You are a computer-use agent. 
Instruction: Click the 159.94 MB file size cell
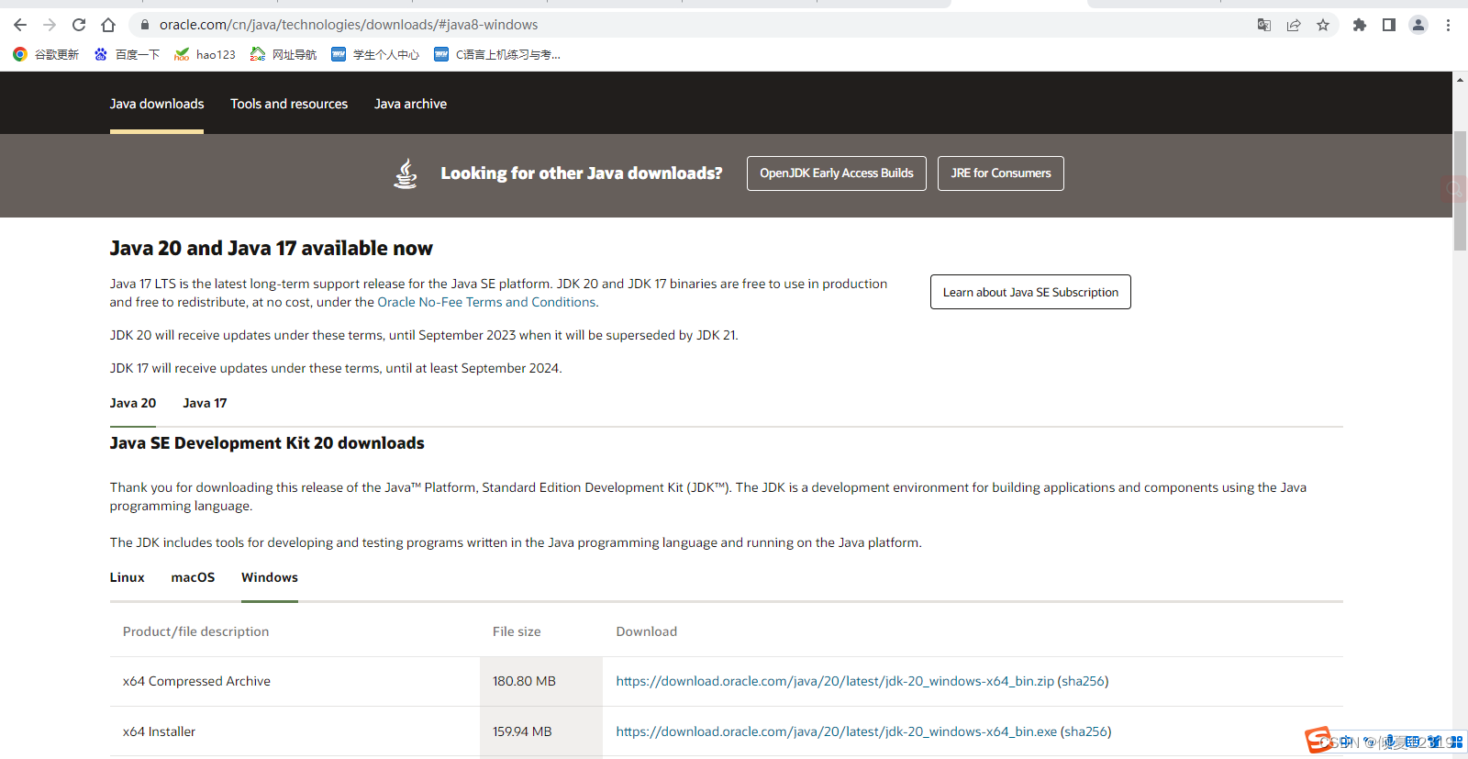[540, 731]
